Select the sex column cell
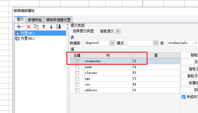 click(x=108, y=85)
